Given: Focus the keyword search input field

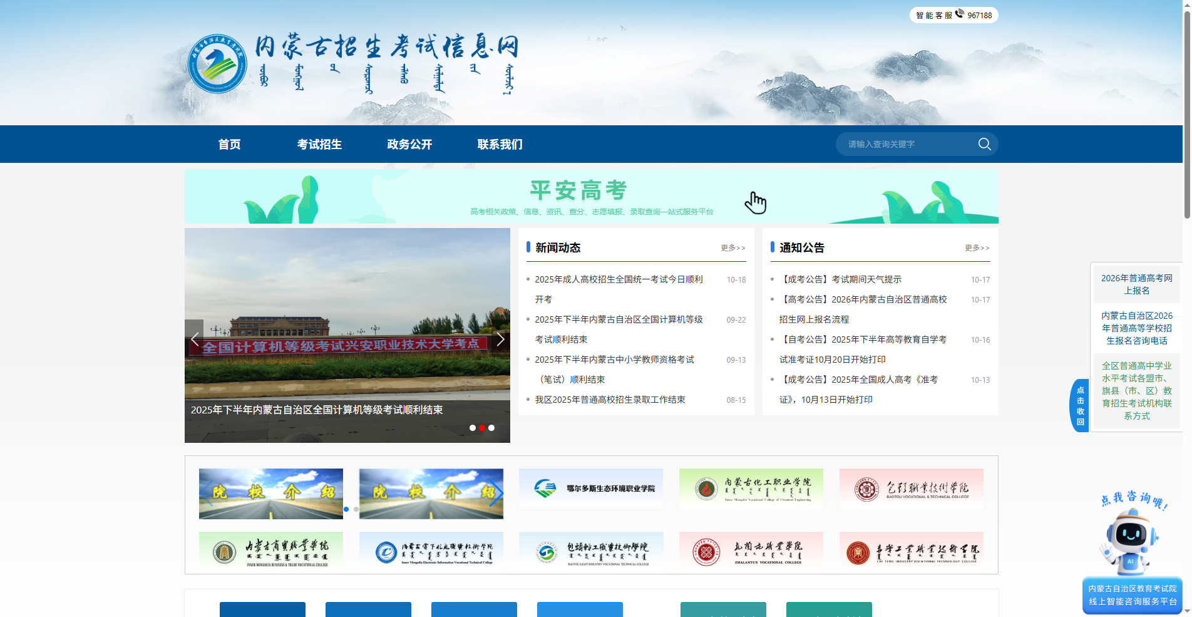Looking at the screenshot, I should pos(908,144).
